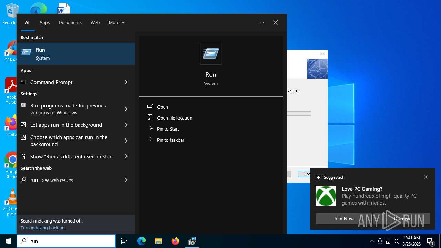Click Turn indexing back on link
This screenshot has width=441, height=248.
point(43,228)
